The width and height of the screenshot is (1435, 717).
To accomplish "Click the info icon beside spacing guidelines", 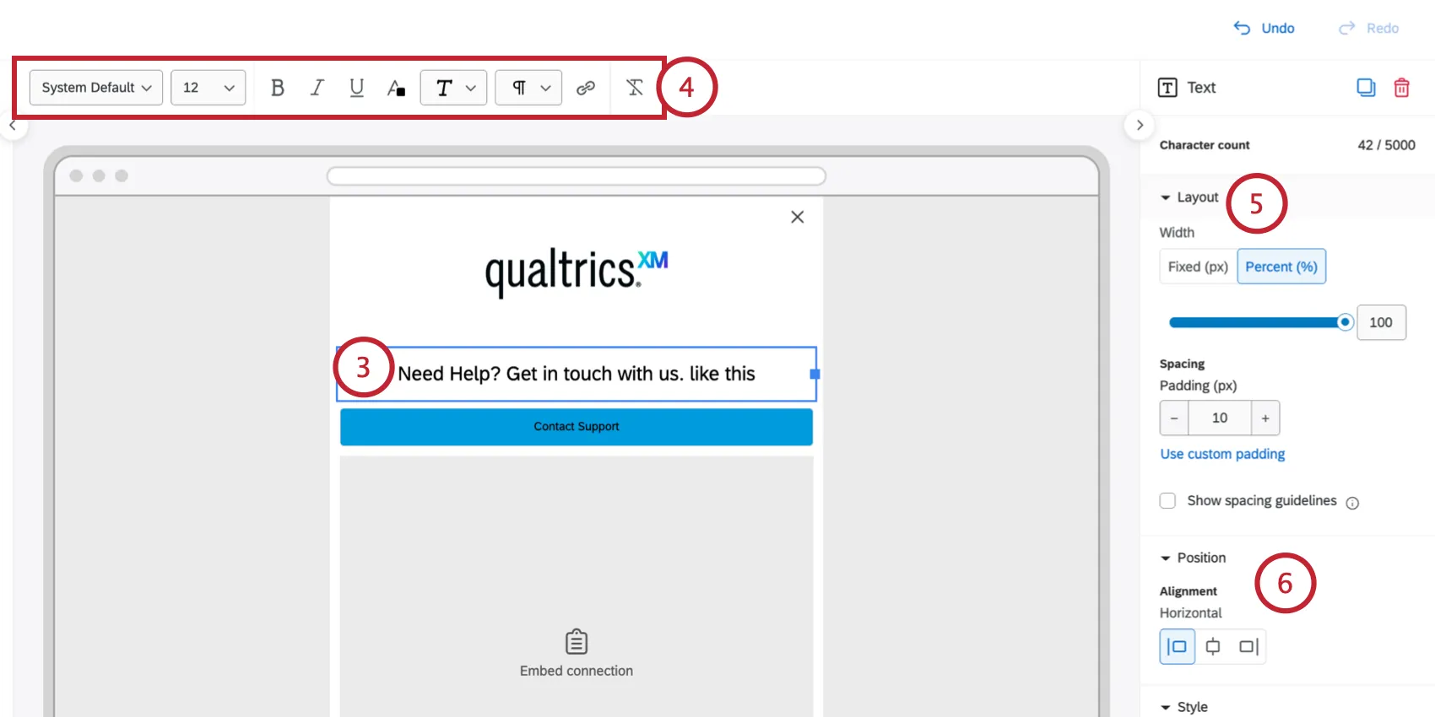I will pos(1352,503).
